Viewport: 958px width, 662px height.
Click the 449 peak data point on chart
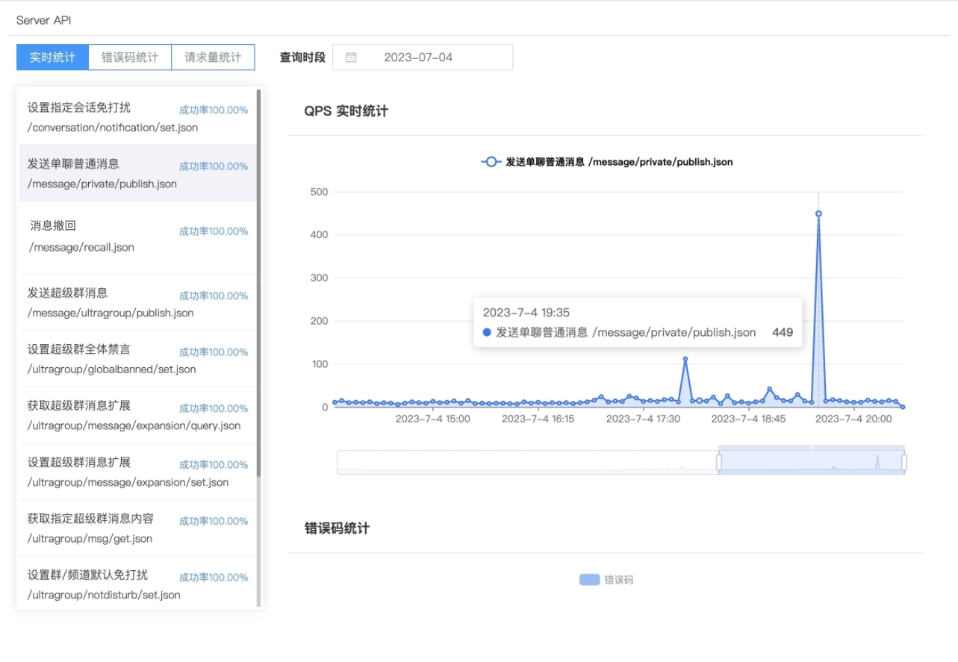818,213
